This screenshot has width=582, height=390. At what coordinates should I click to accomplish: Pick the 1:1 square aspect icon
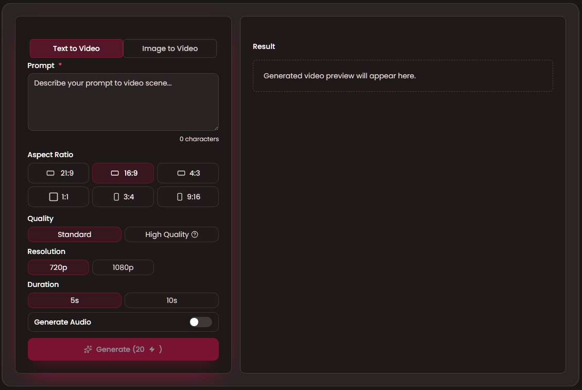click(x=53, y=197)
